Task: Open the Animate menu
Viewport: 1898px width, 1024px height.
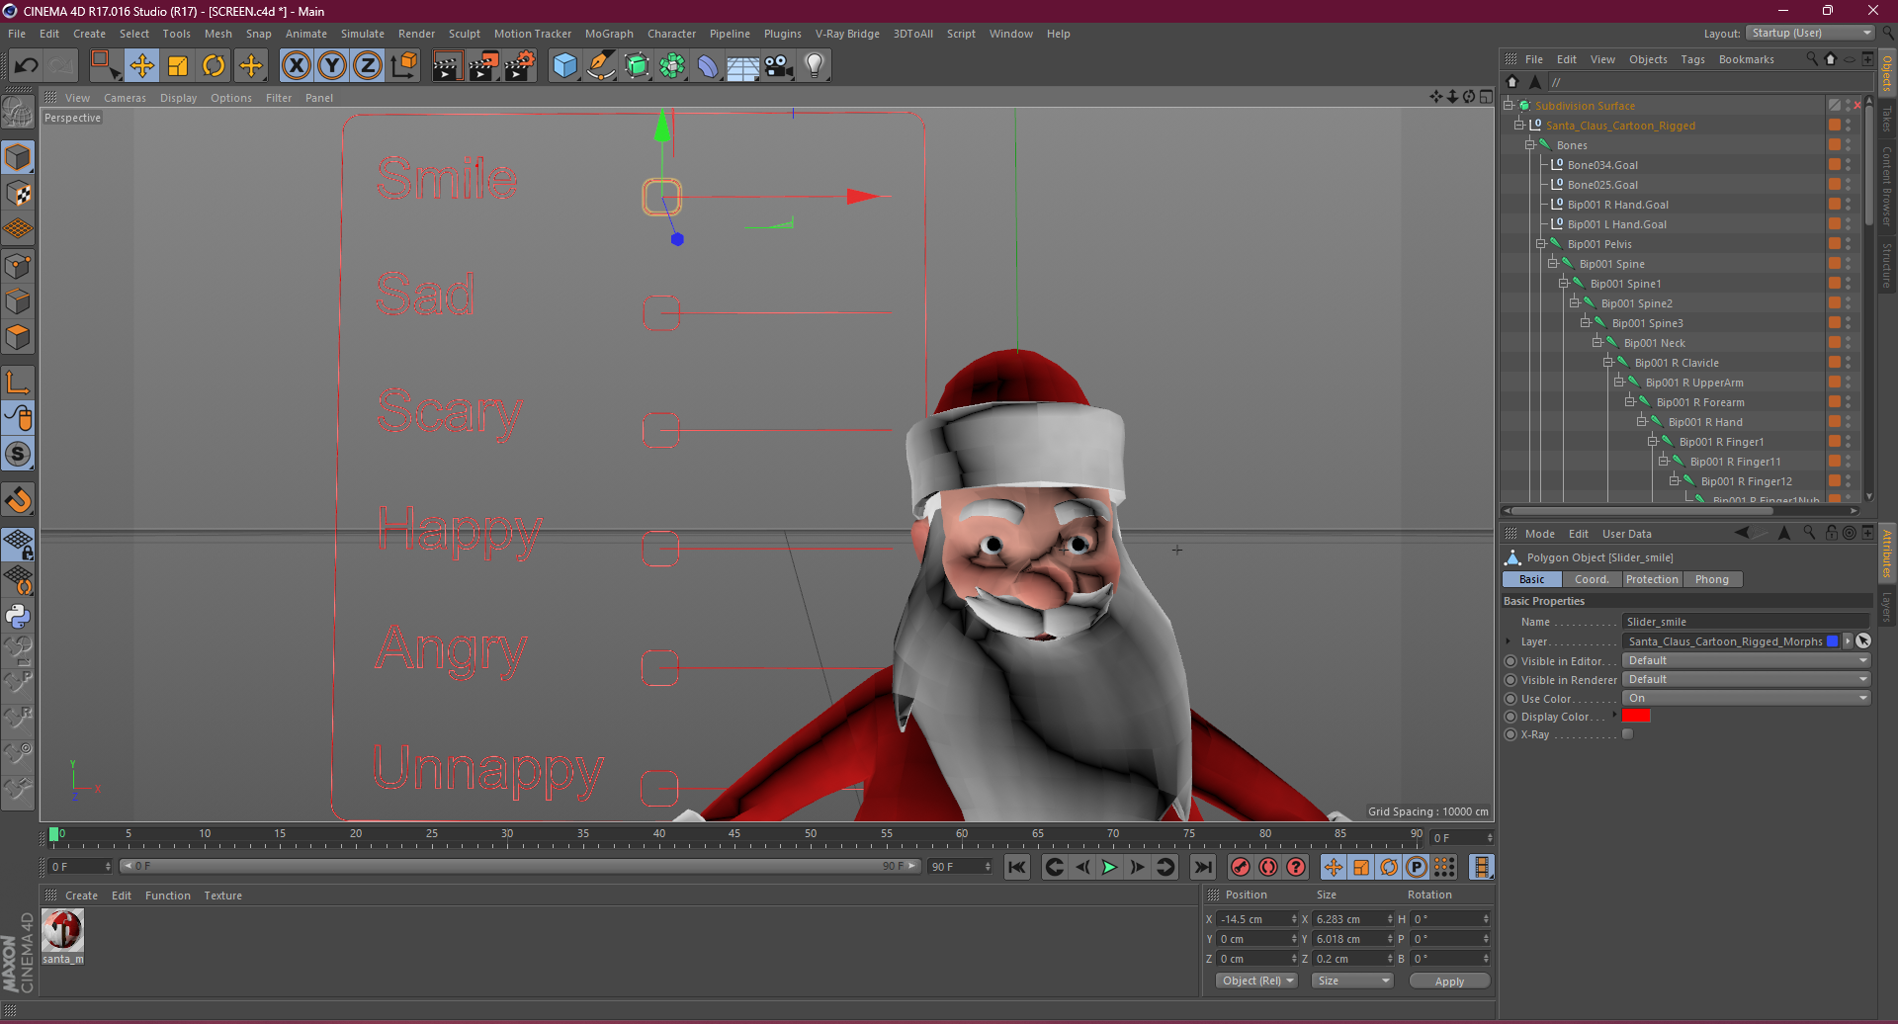Action: point(306,34)
